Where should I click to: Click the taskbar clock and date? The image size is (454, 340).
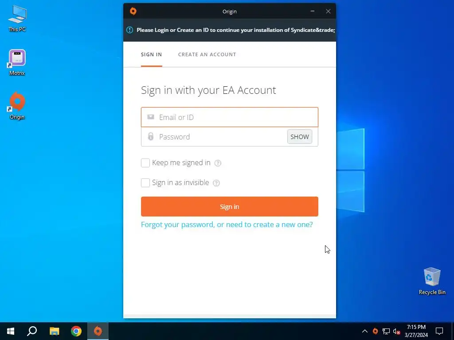(x=416, y=331)
